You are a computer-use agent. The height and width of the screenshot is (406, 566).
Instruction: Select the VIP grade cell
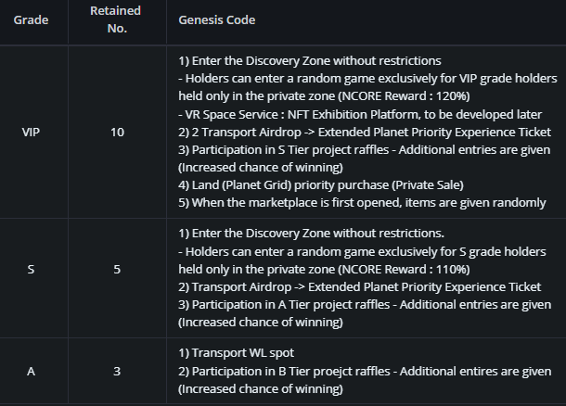[x=31, y=132]
